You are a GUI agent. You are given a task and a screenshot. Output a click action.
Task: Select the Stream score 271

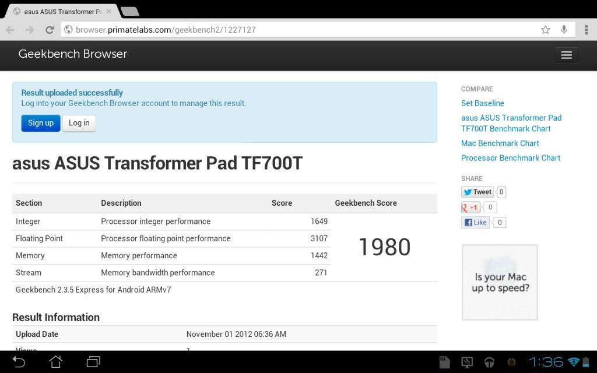coord(321,273)
